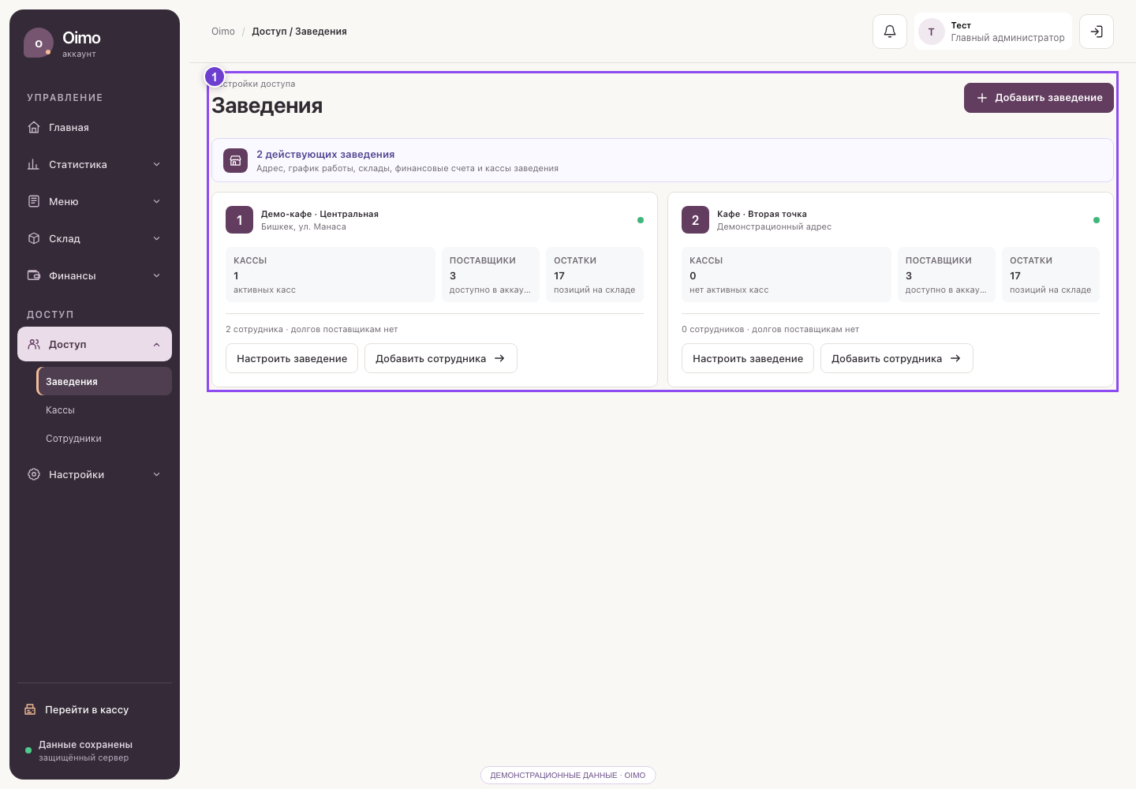The width and height of the screenshot is (1136, 789).
Task: Click the Кассы tile in Кафе Вторая точка card
Action: 787,275
